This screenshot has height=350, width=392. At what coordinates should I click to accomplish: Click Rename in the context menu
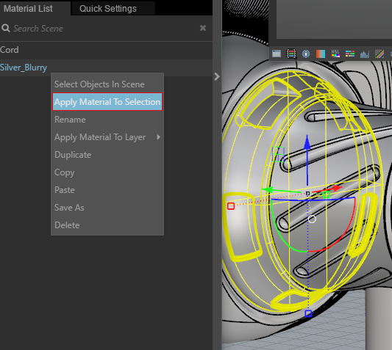(x=70, y=120)
